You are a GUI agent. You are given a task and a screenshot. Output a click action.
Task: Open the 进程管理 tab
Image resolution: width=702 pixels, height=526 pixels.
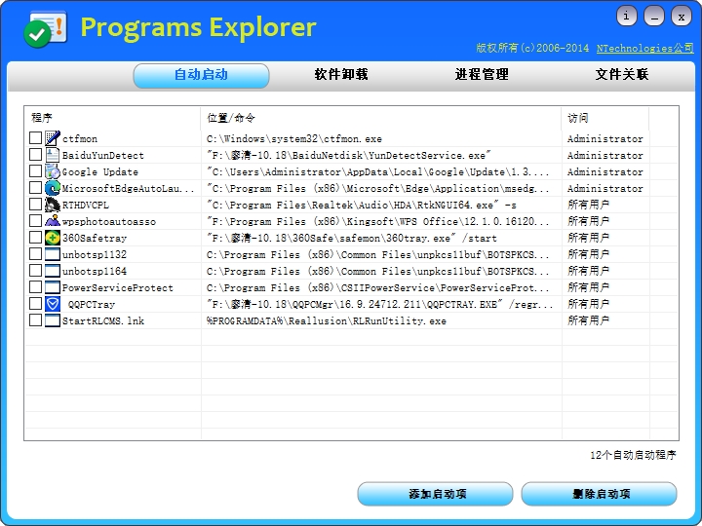482,75
